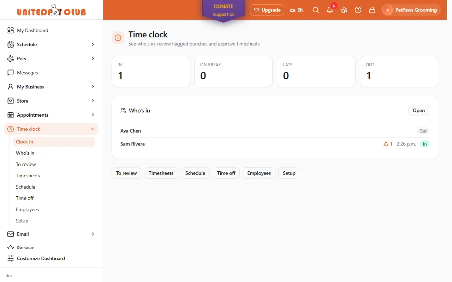Viewport: 452px width, 282px height.
Task: Open the CA EN language selector
Action: [x=297, y=10]
